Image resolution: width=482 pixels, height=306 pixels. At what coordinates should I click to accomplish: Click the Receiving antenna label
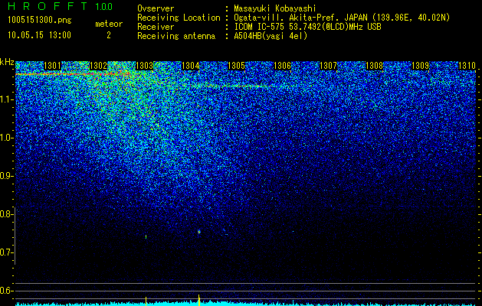[x=176, y=36]
